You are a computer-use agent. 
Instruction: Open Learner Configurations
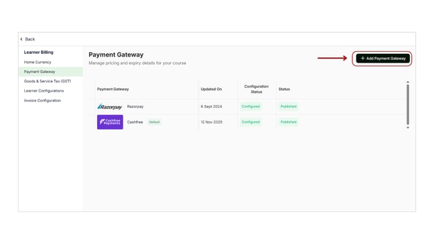pyautogui.click(x=44, y=91)
